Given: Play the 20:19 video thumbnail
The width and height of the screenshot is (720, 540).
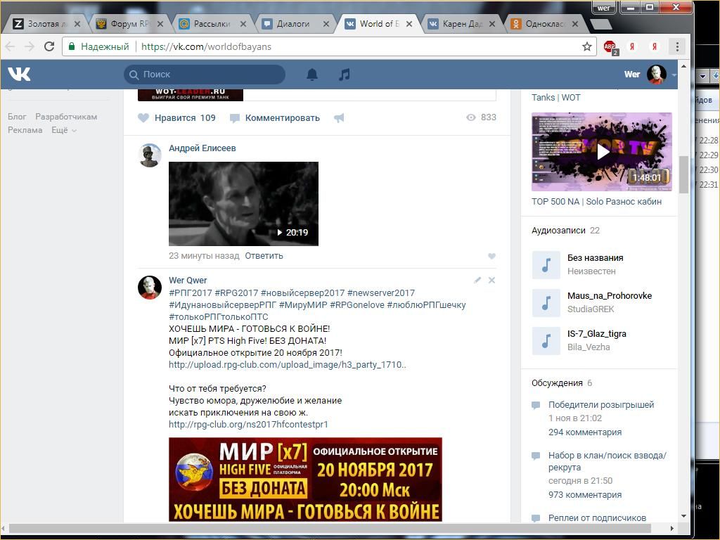Looking at the screenshot, I should click(x=243, y=204).
